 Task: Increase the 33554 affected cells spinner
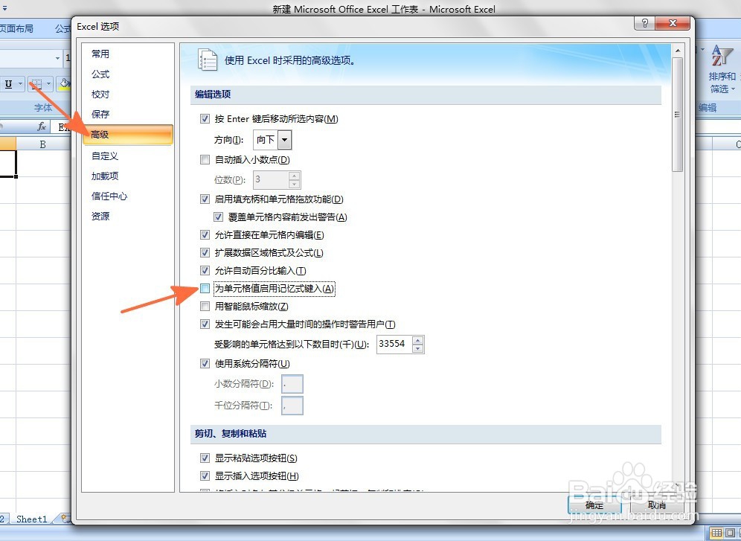pyautogui.click(x=417, y=340)
